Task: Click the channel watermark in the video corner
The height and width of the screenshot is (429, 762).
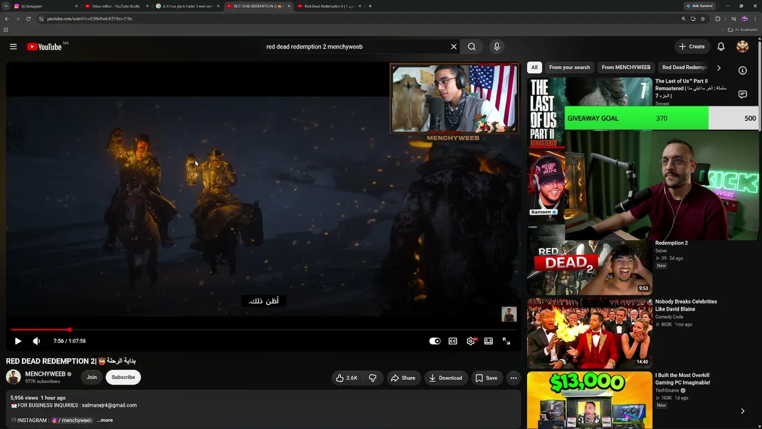Action: click(509, 314)
